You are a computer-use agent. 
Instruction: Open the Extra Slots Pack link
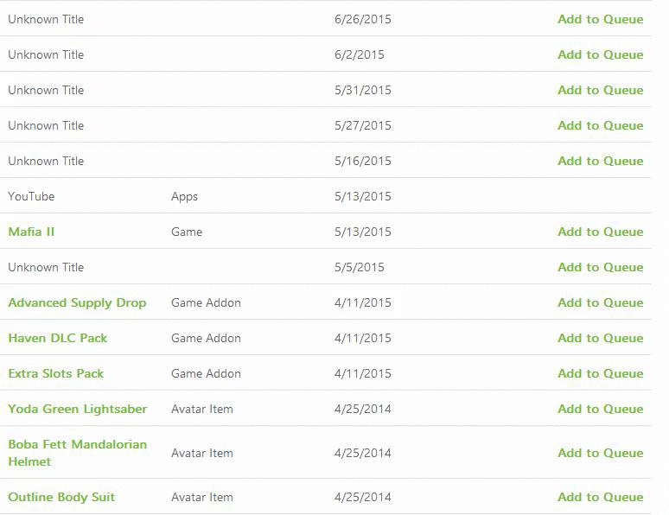pos(55,373)
